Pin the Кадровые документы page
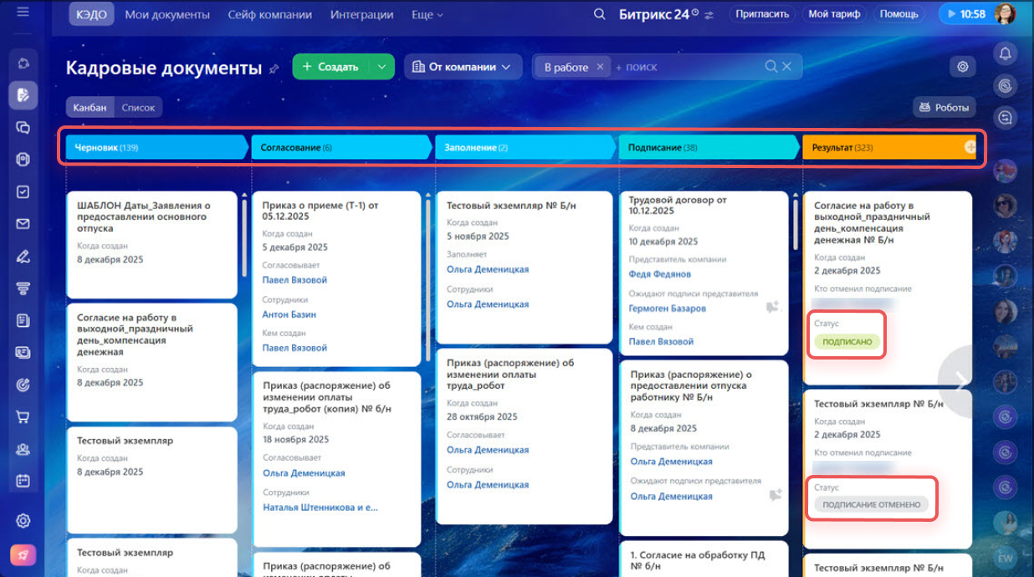Image resolution: width=1034 pixels, height=577 pixels. tap(274, 69)
